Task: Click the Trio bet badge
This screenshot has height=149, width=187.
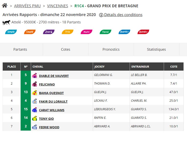Action: coord(67,32)
